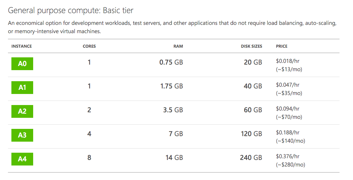The width and height of the screenshot is (353, 180).
Task: Select the $0.376/hr price for A4
Action: tap(288, 156)
